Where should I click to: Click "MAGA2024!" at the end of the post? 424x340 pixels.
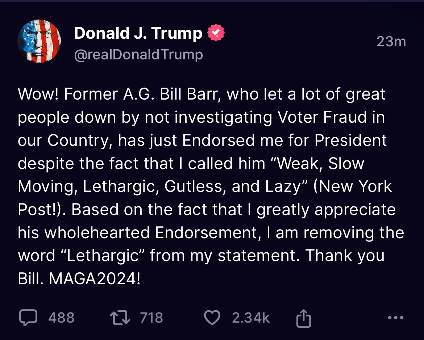click(x=94, y=279)
